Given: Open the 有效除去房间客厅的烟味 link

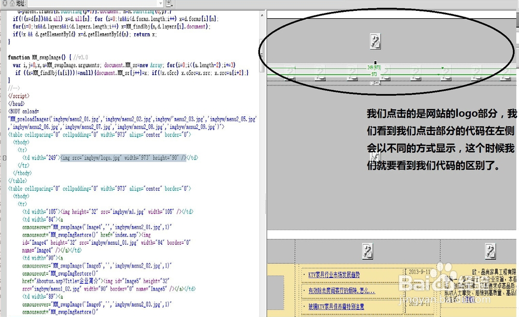Looking at the screenshot, I should 342,291.
